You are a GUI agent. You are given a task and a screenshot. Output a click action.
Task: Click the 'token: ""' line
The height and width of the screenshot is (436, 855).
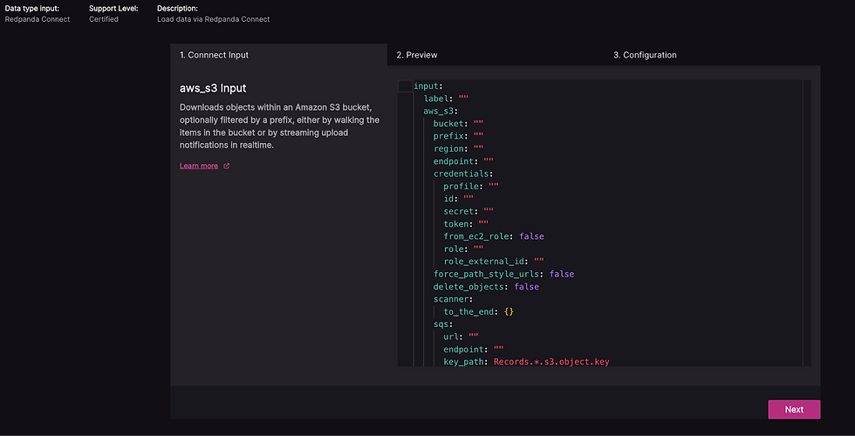[x=466, y=224]
